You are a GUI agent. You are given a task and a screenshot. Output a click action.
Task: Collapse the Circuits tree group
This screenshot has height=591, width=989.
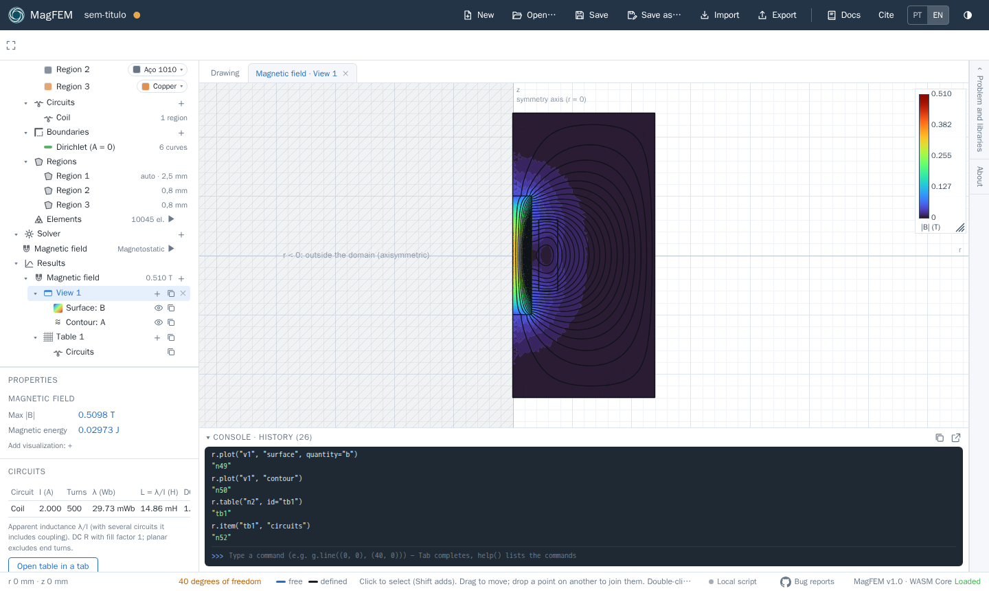(26, 103)
